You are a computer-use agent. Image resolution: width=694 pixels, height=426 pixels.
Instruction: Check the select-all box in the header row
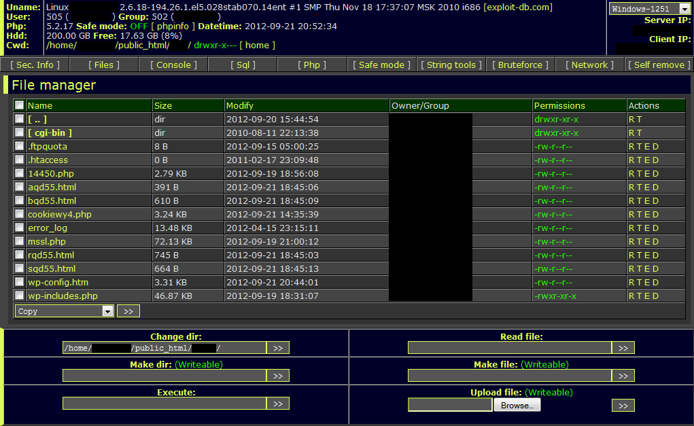pos(20,105)
